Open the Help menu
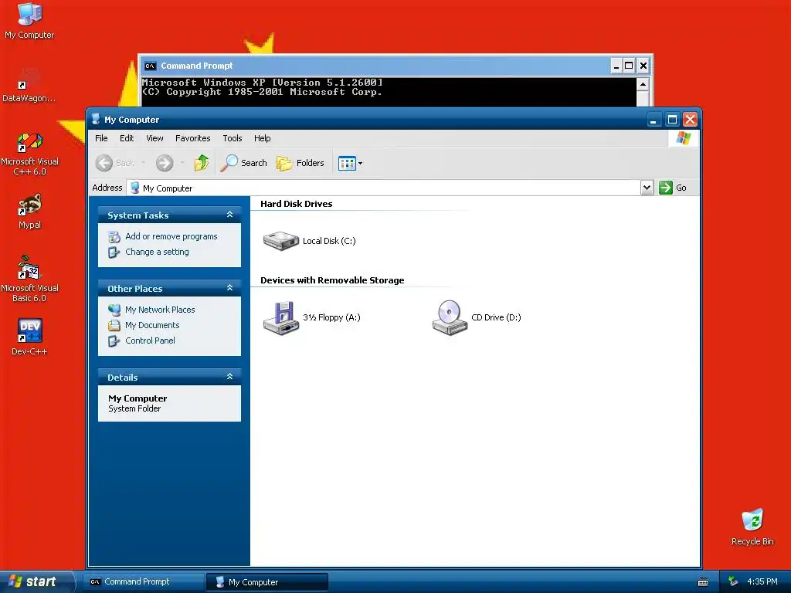This screenshot has width=791, height=593. [263, 138]
